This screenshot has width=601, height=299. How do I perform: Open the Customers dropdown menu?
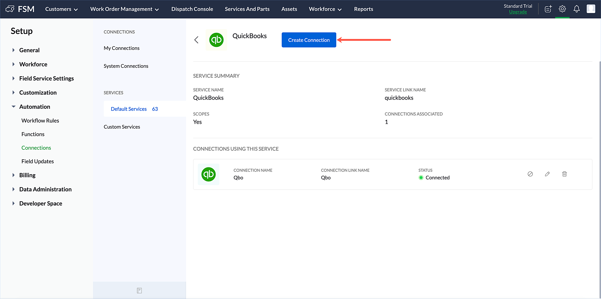tap(61, 9)
